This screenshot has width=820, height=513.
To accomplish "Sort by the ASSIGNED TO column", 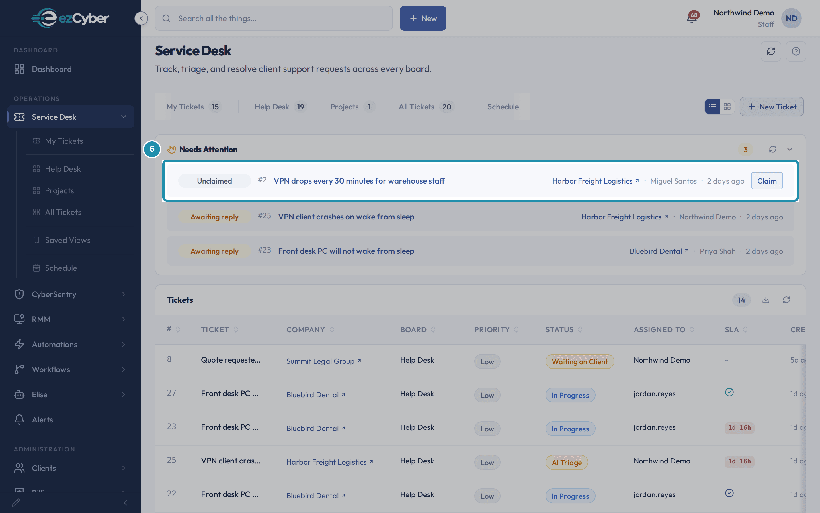I will coord(664,330).
